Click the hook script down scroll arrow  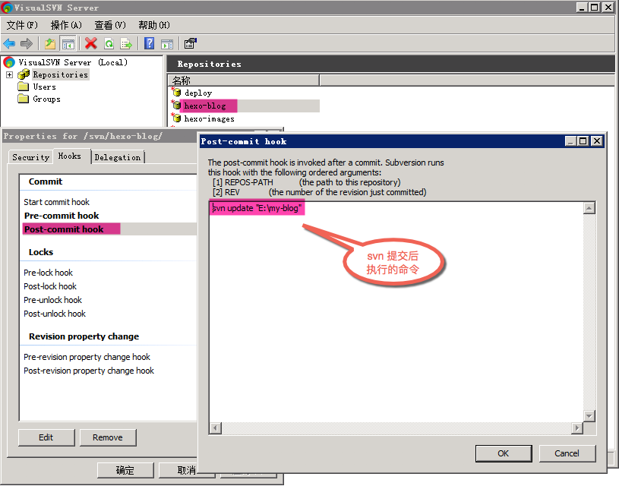[589, 415]
